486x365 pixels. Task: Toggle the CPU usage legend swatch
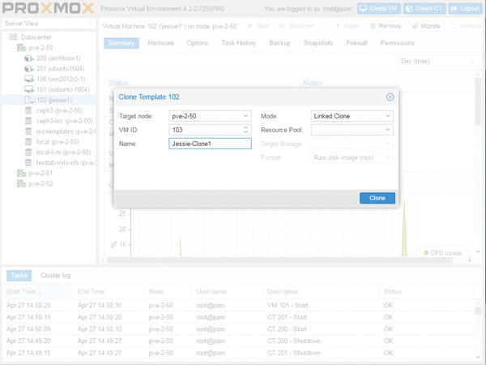[426, 253]
